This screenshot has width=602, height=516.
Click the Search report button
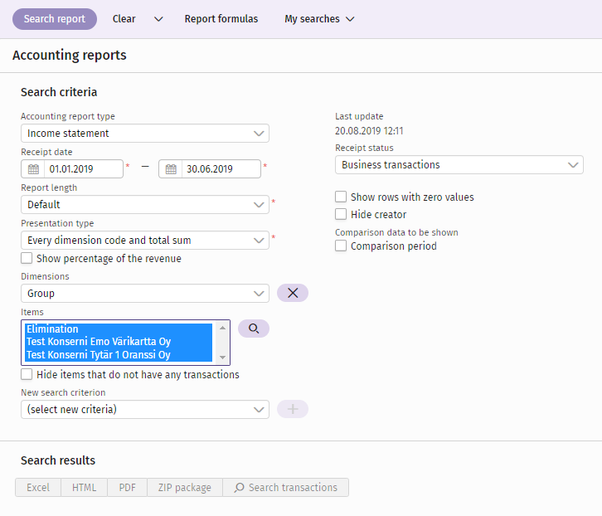pos(55,19)
